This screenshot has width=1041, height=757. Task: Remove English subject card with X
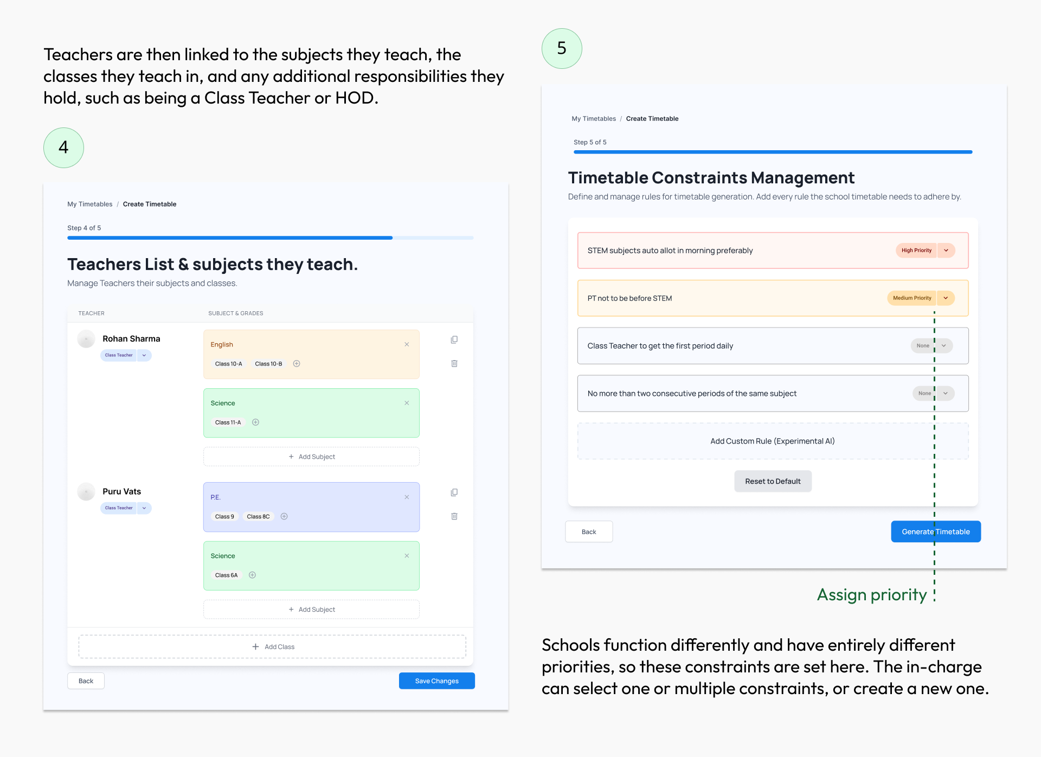click(407, 344)
